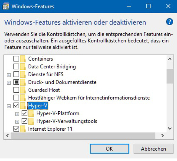Click the Dienste für NFS folder icon
177x161 pixels.
(x=23, y=74)
